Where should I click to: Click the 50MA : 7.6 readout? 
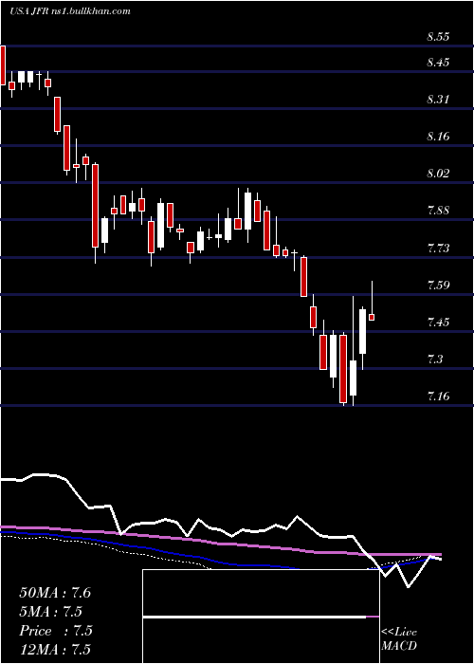[x=55, y=593]
